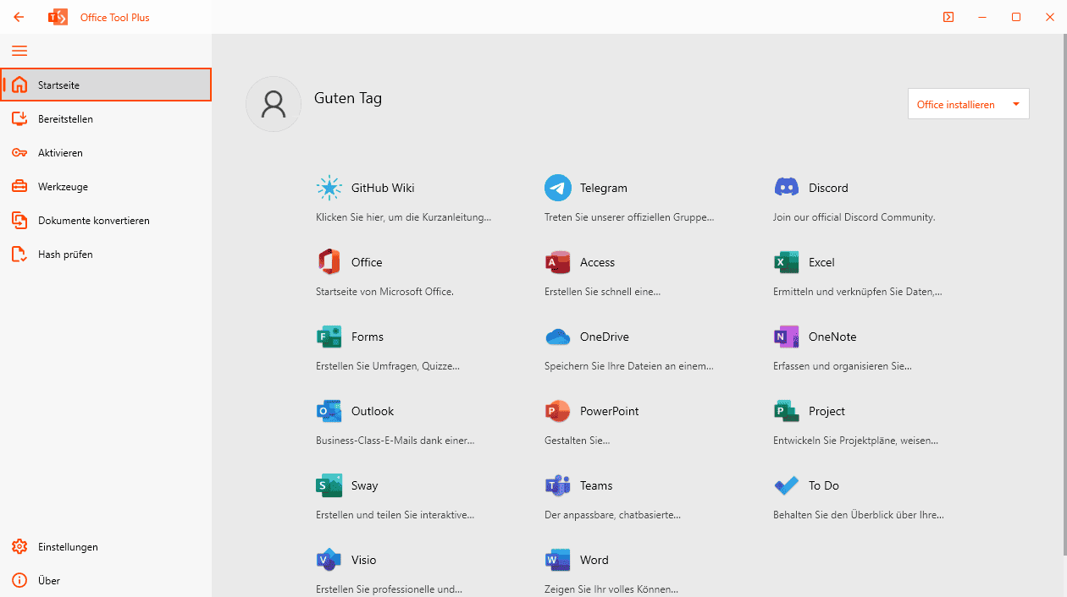Viewport: 1067px width, 597px height.
Task: Open the command window icon in title bar
Action: (x=948, y=17)
